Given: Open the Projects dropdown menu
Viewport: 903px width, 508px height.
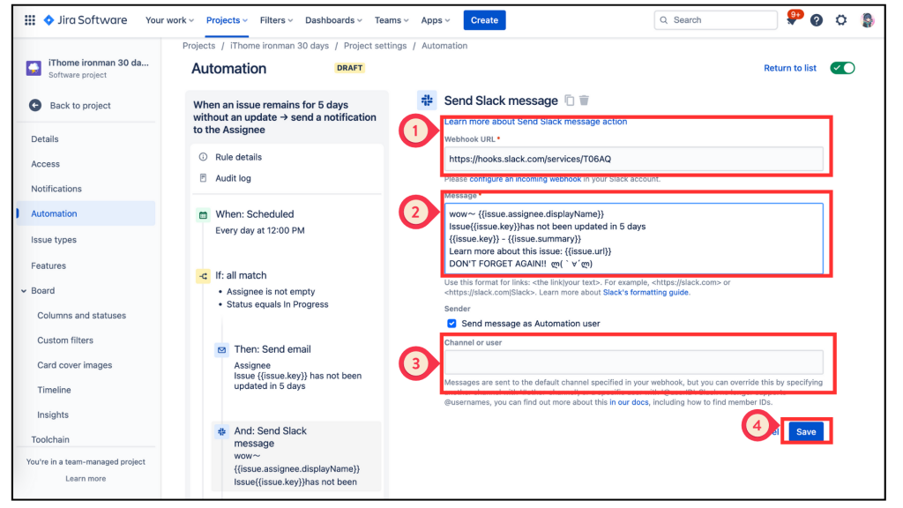Looking at the screenshot, I should click(227, 20).
